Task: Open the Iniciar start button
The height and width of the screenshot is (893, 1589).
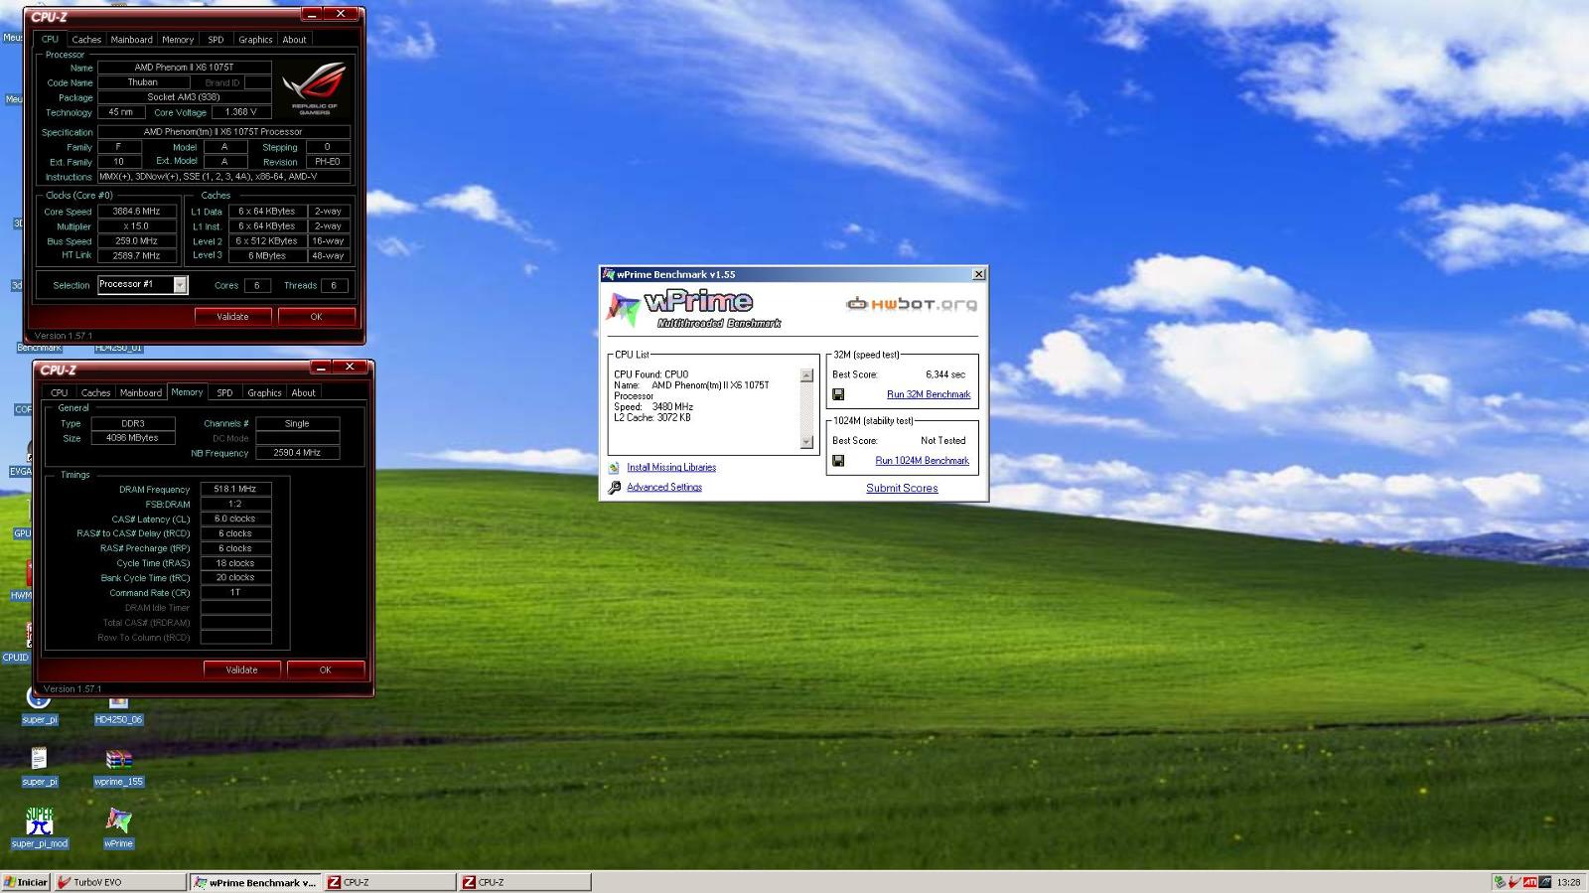Action: (x=26, y=882)
